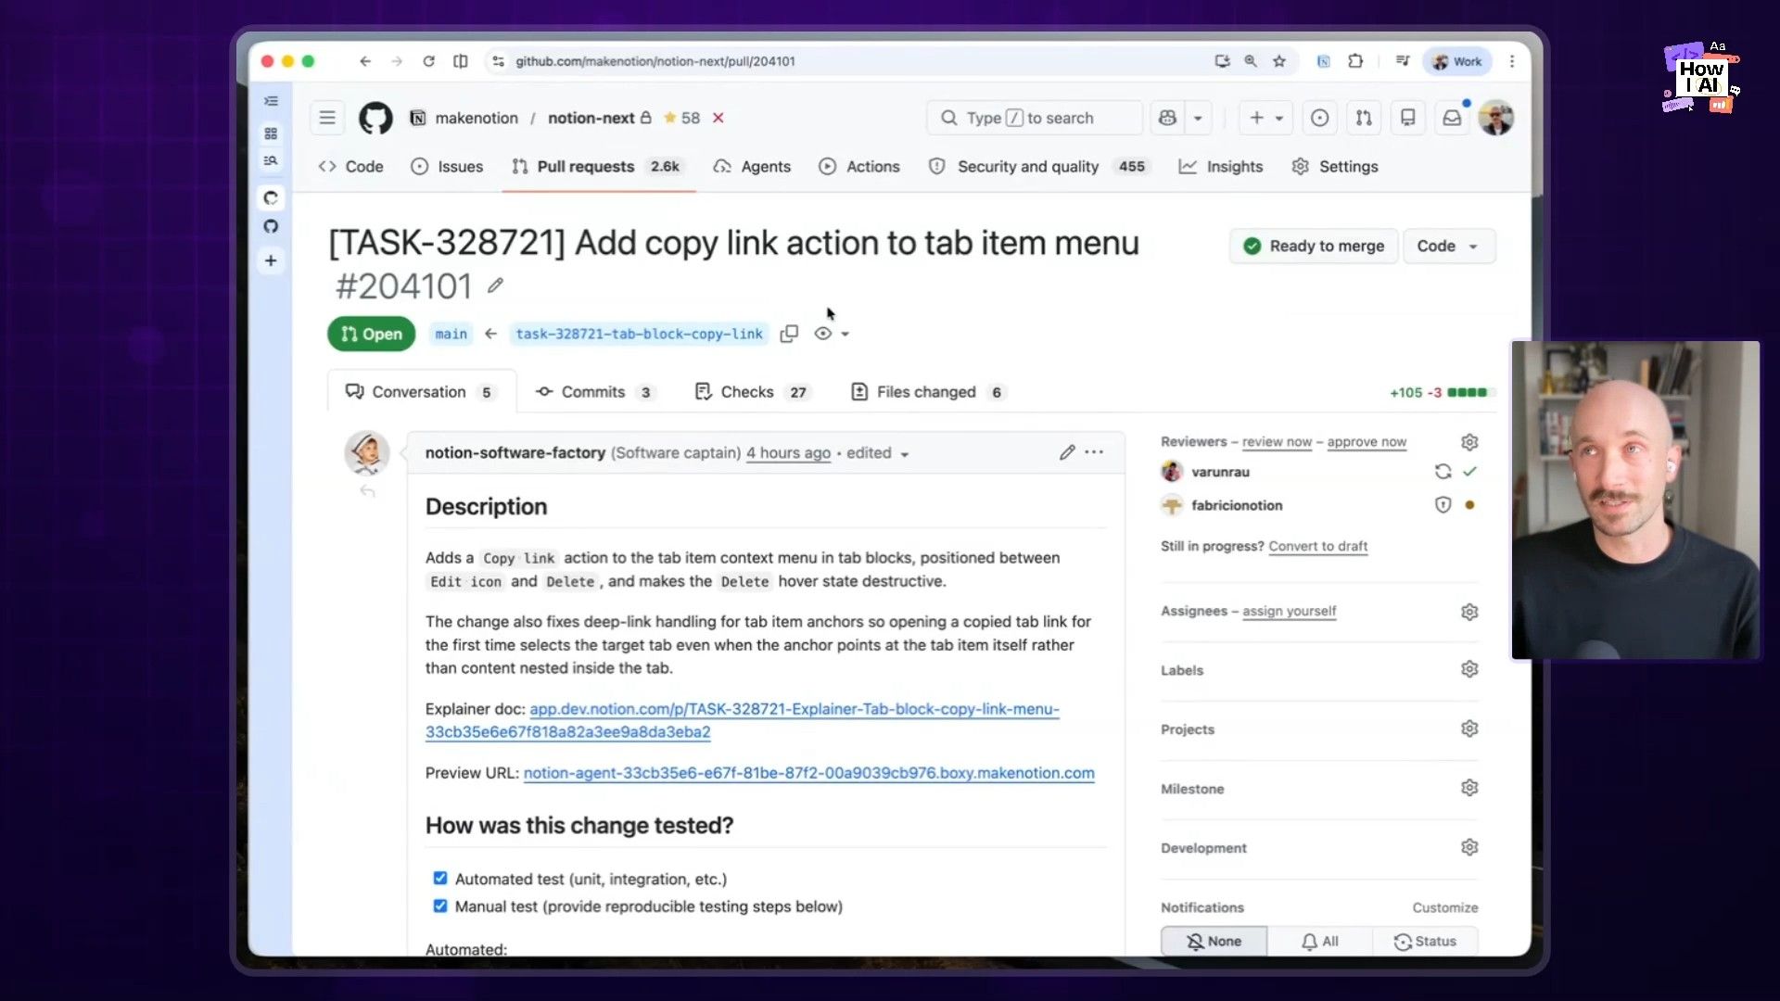Viewport: 1780px width, 1001px height.
Task: Click Customize notifications link
Action: 1444,907
